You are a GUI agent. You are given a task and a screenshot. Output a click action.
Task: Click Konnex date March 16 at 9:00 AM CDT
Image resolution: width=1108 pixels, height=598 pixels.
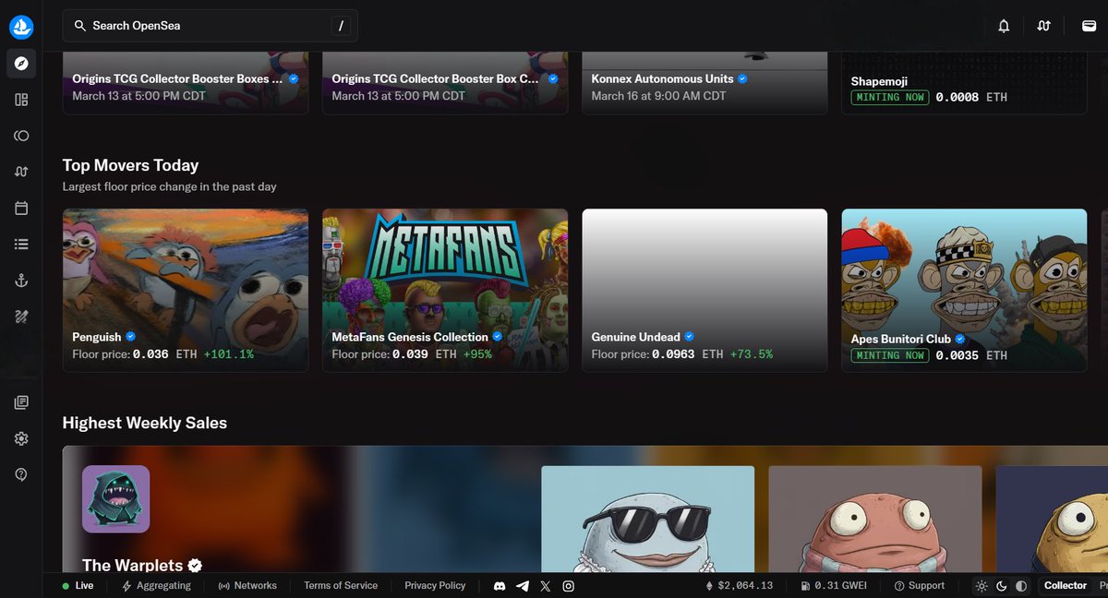[x=659, y=96]
